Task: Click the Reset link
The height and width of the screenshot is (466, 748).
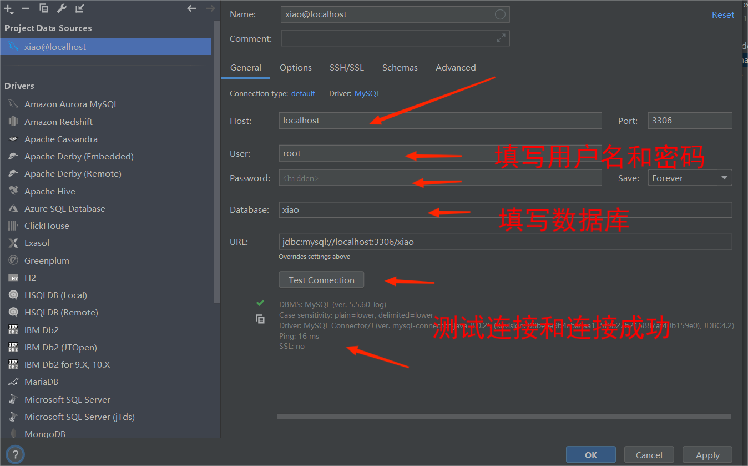Action: [x=723, y=15]
